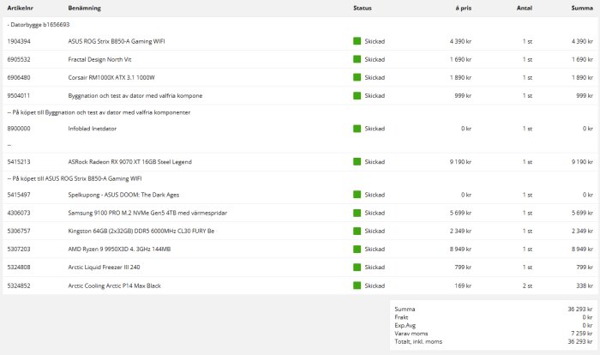Click the Artikelnr column header

tap(21, 8)
